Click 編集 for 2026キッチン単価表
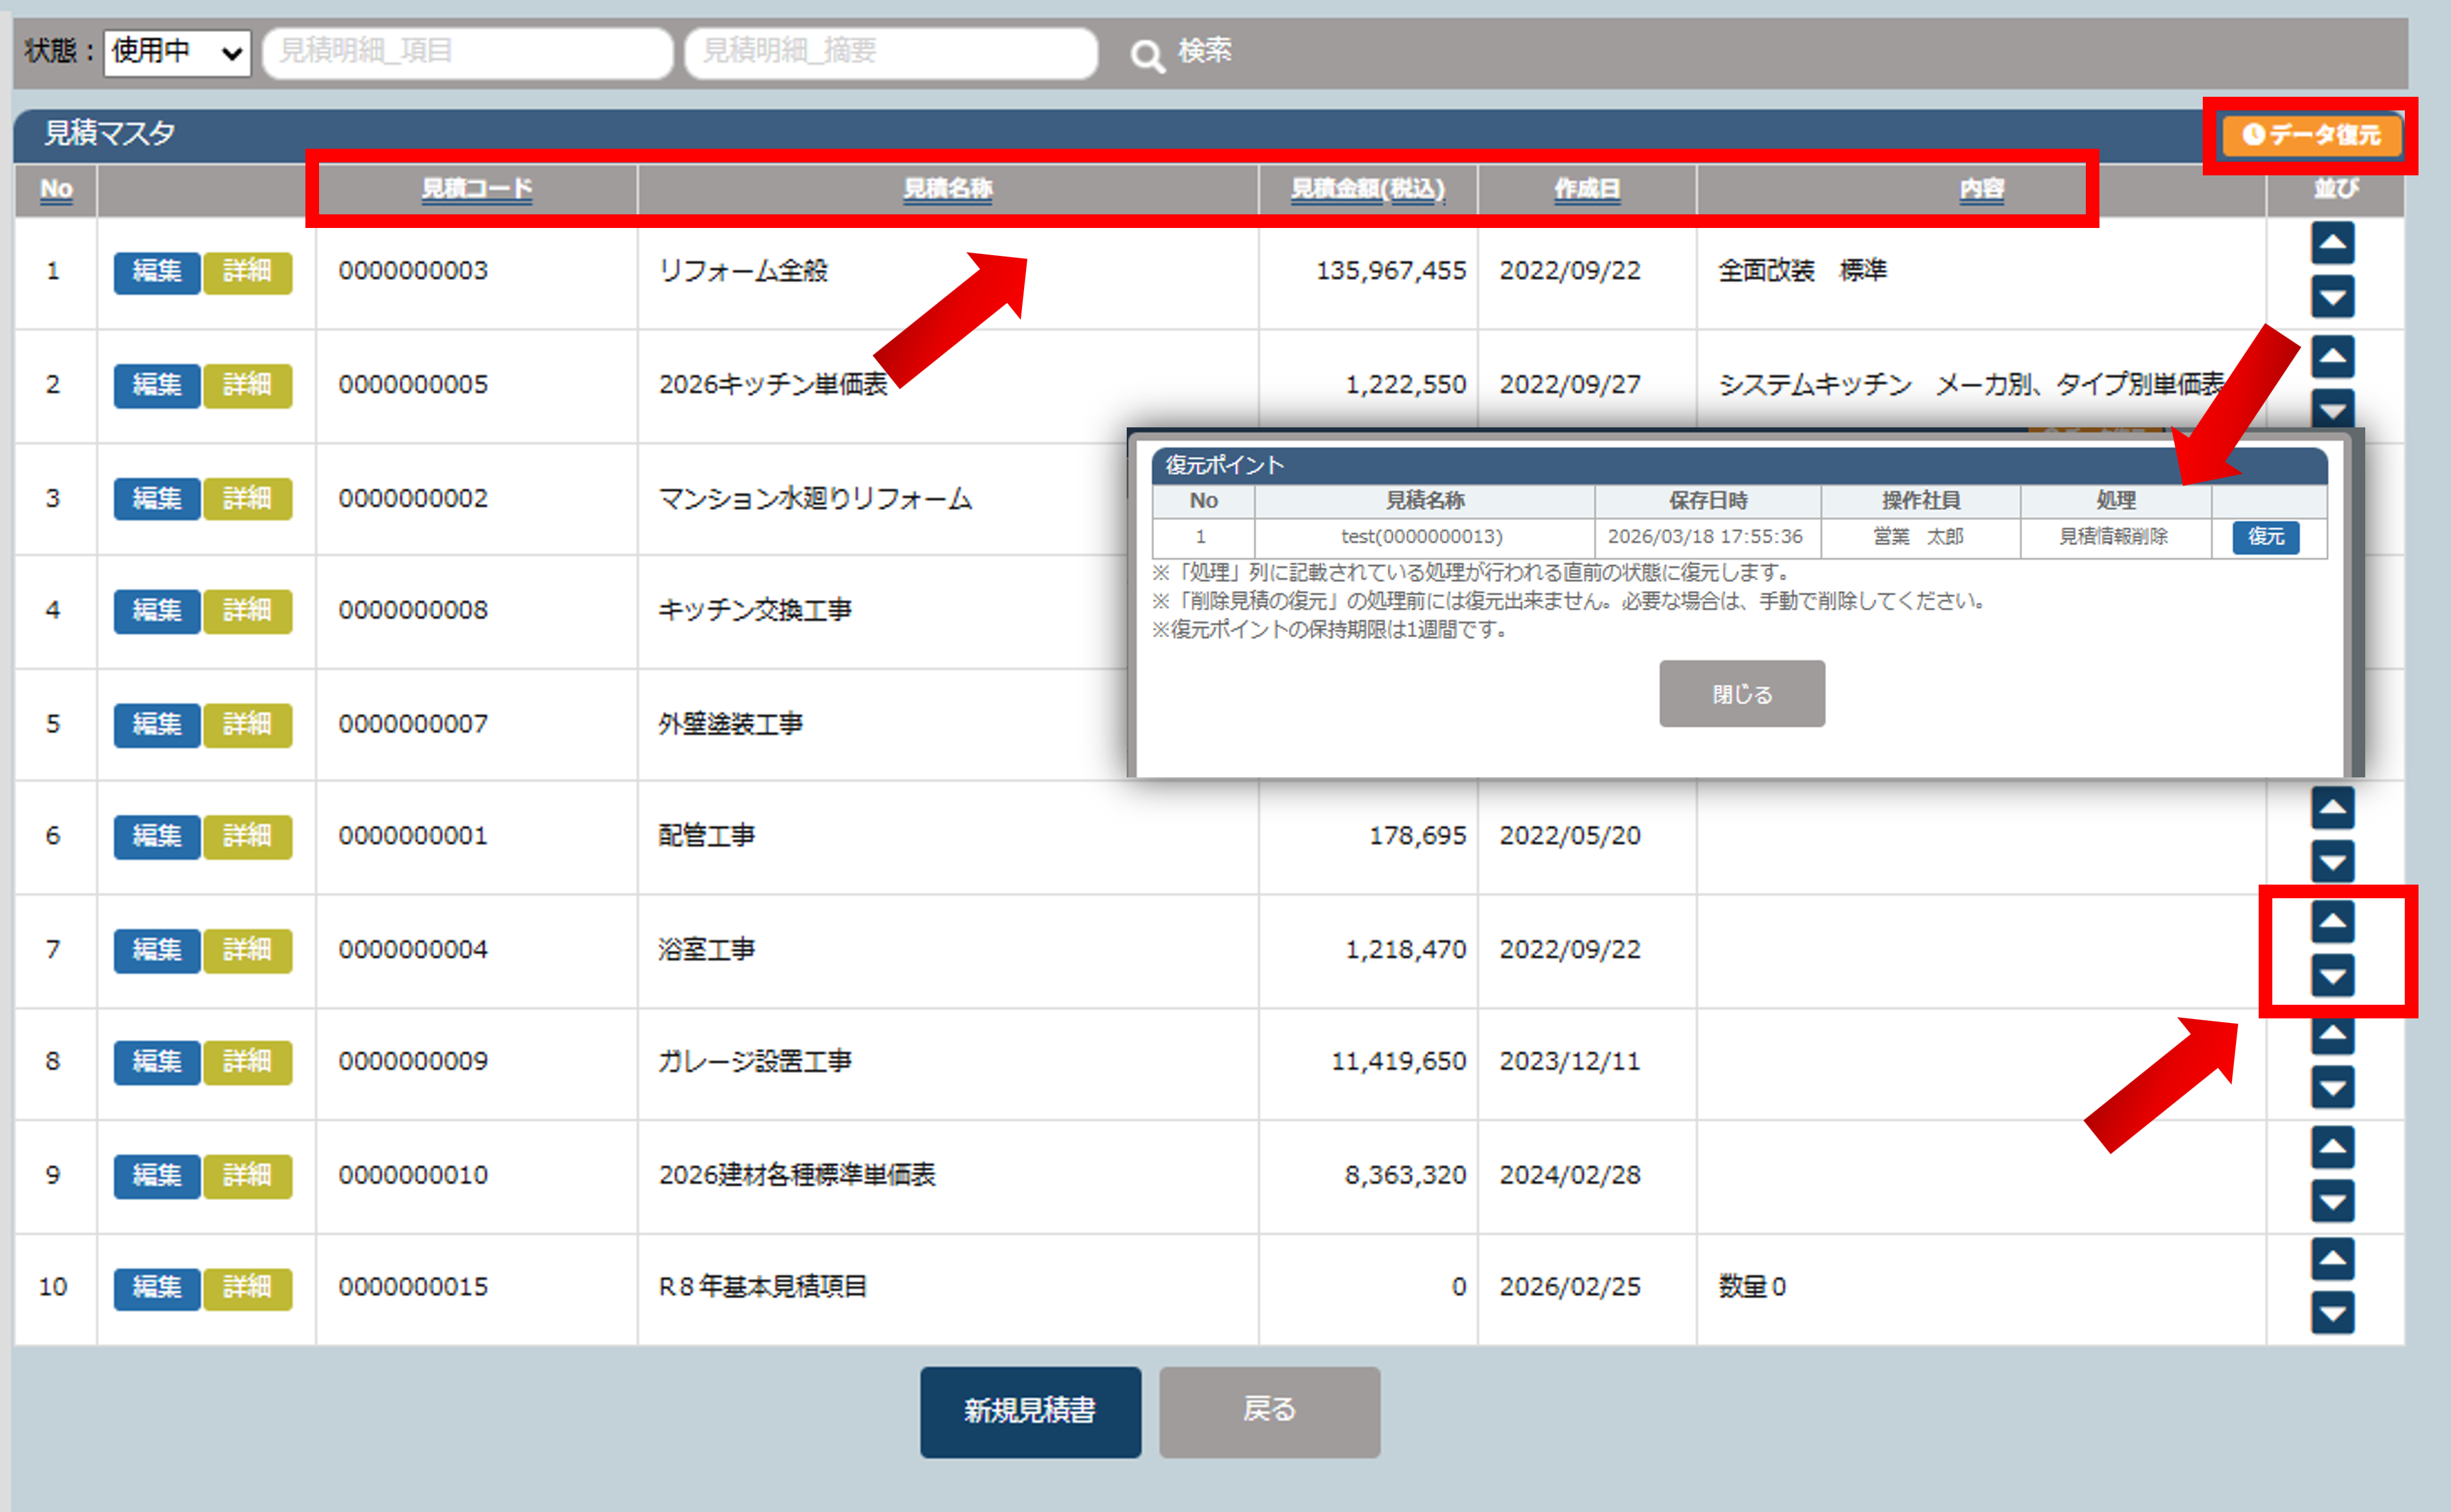The height and width of the screenshot is (1512, 2451). tap(156, 385)
